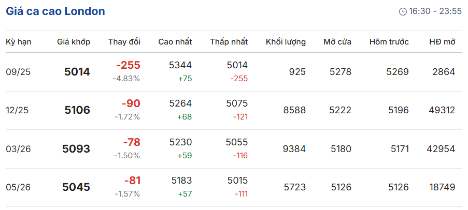The image size is (468, 210).
Task: Select the Thấp nhất column header
Action: (x=229, y=42)
